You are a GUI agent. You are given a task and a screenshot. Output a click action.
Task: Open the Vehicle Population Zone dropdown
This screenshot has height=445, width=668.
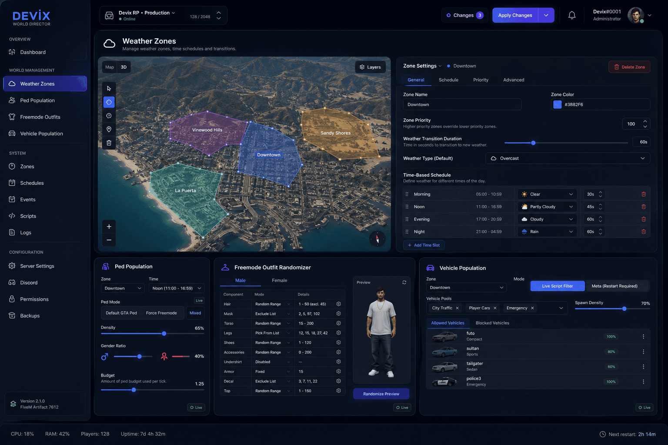tap(467, 288)
